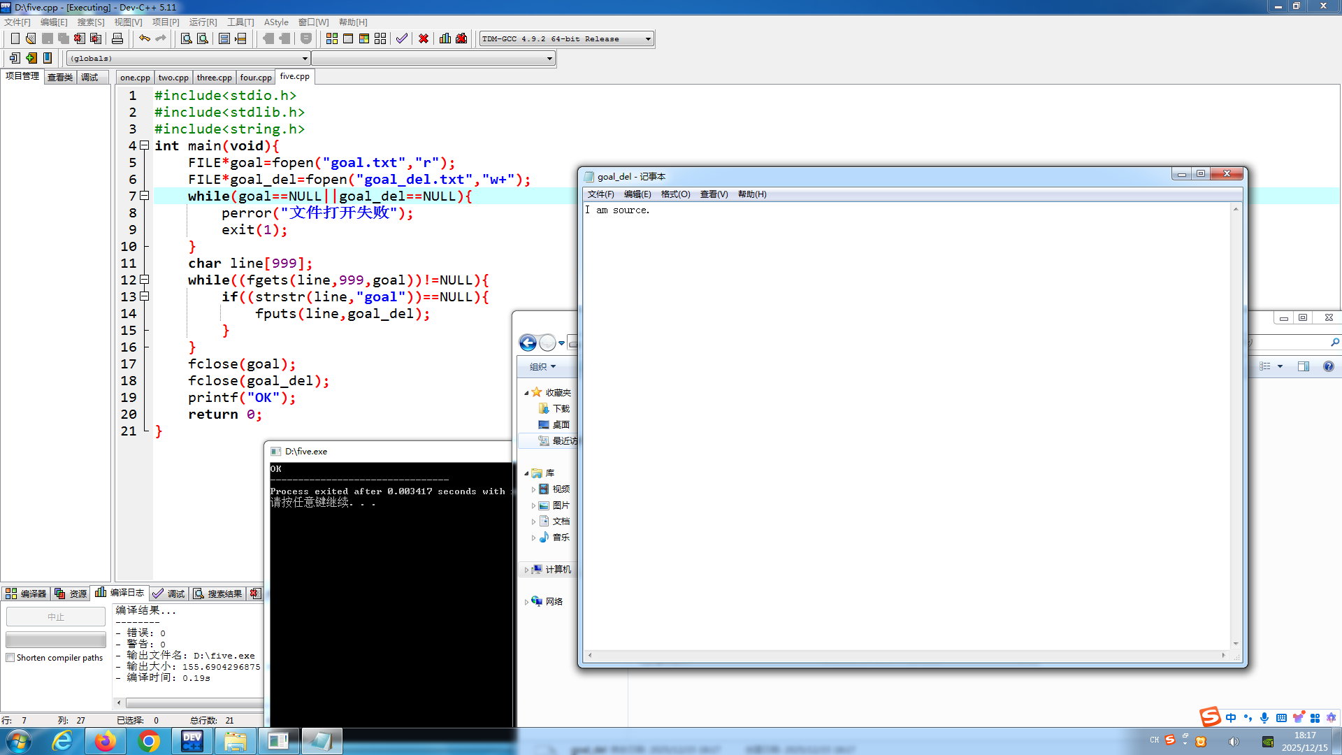Screen dimensions: 1342x755
Task: Click the Profile analysis bar chart icon
Action: point(445,38)
